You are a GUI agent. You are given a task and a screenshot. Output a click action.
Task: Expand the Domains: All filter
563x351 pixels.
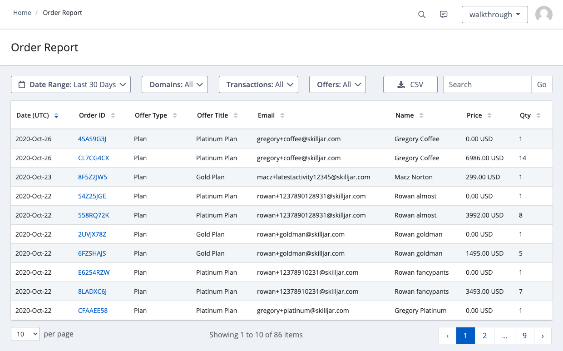click(x=175, y=84)
